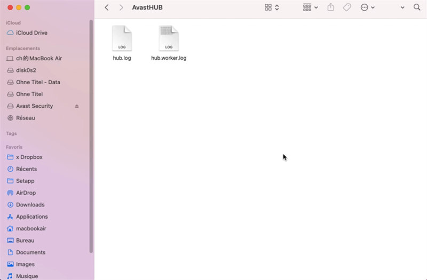Image resolution: width=427 pixels, height=280 pixels.
Task: Click the Share toolbar icon
Action: click(330, 7)
